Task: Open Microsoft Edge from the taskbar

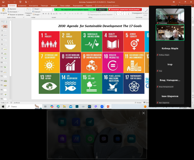Action: (58, 107)
